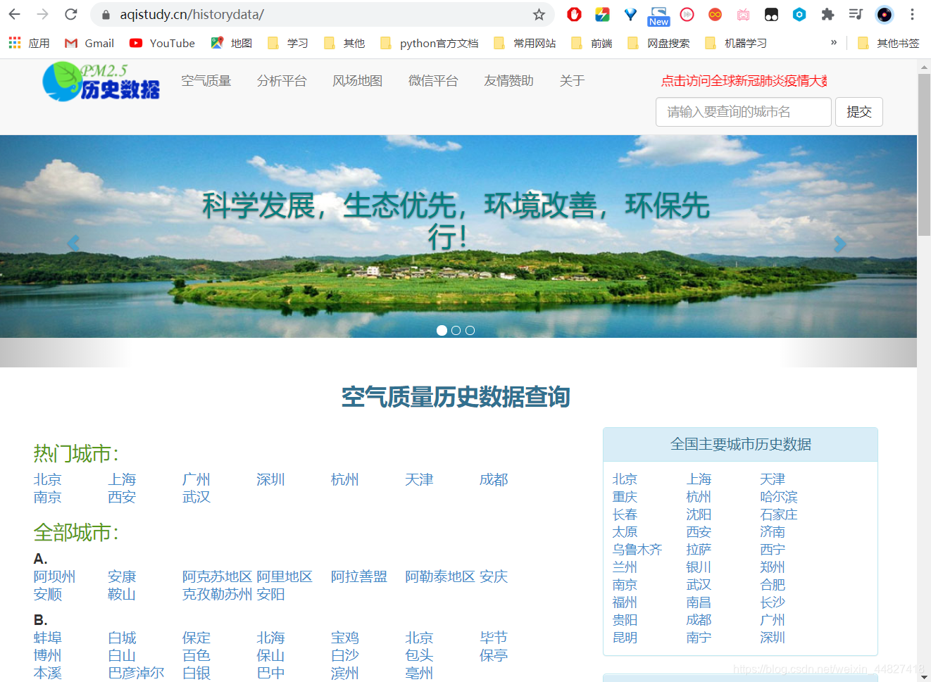Click the city search input field

coord(743,111)
